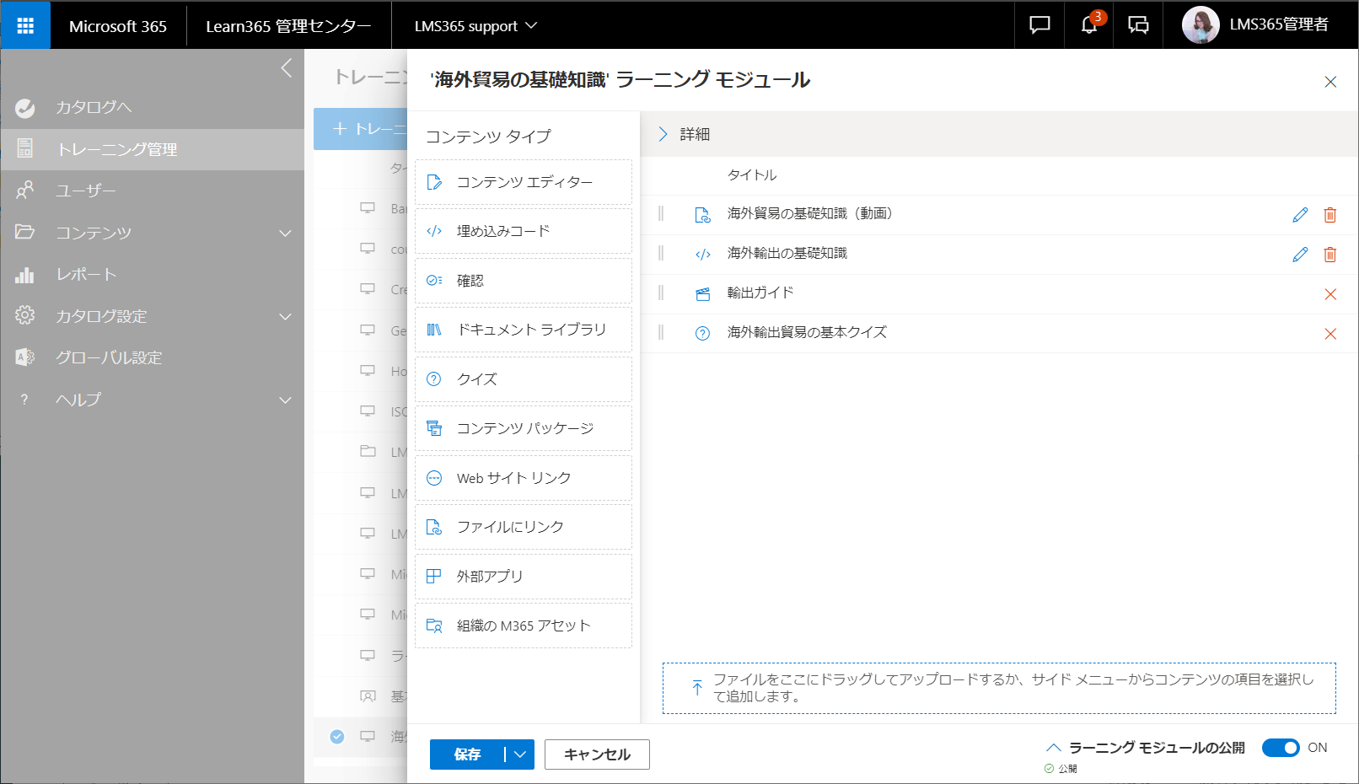Screen dimensions: 1359x784
Task: Edit 海外貿易の基礎知識（動画） with the pencil icon
Action: point(1299,215)
